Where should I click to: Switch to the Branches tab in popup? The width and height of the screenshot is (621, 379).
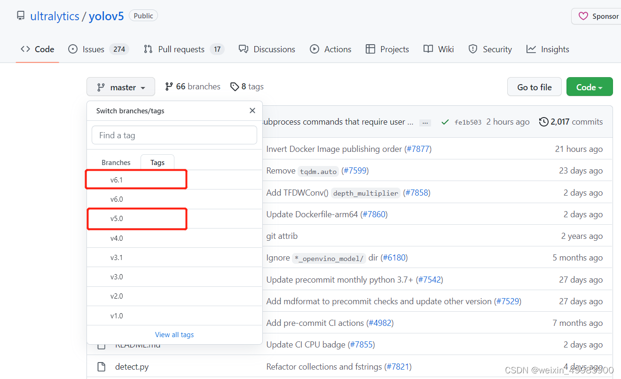116,162
